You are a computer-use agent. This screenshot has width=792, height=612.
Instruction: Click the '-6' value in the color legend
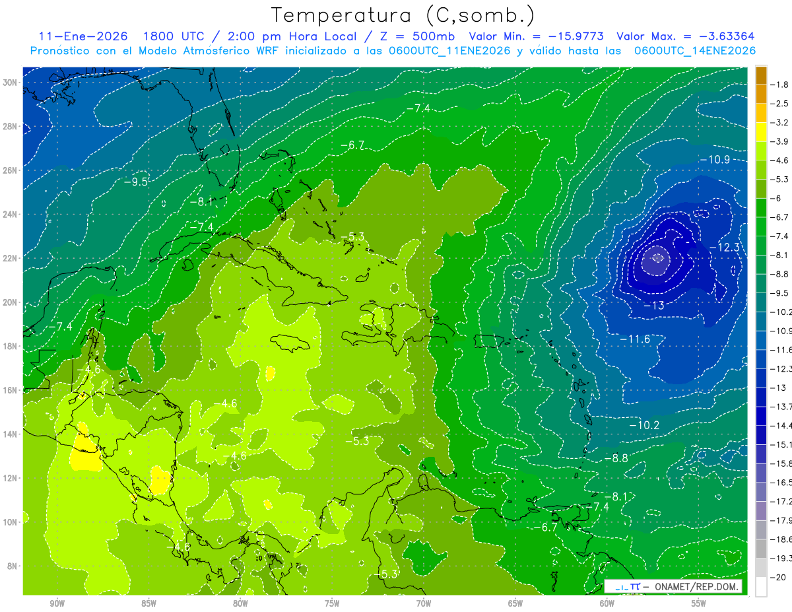tap(777, 199)
